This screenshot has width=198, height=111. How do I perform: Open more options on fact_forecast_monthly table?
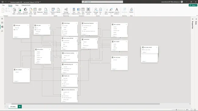coord(76,53)
